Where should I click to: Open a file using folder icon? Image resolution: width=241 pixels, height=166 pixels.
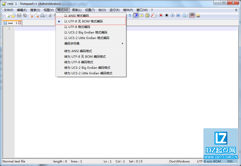pyautogui.click(x=13, y=16)
